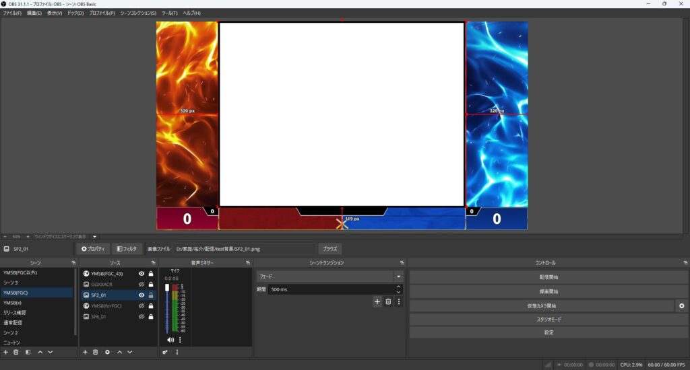Open audio mixer panel menu three-dot icon
This screenshot has width=690, height=370.
click(x=177, y=352)
